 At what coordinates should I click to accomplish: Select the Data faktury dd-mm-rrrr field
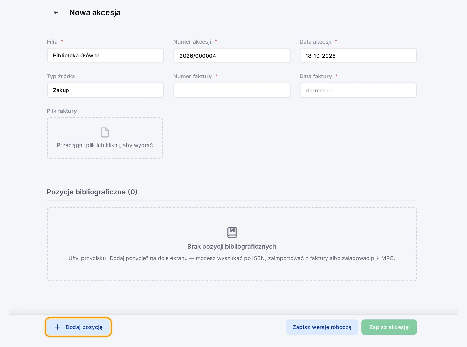point(358,90)
